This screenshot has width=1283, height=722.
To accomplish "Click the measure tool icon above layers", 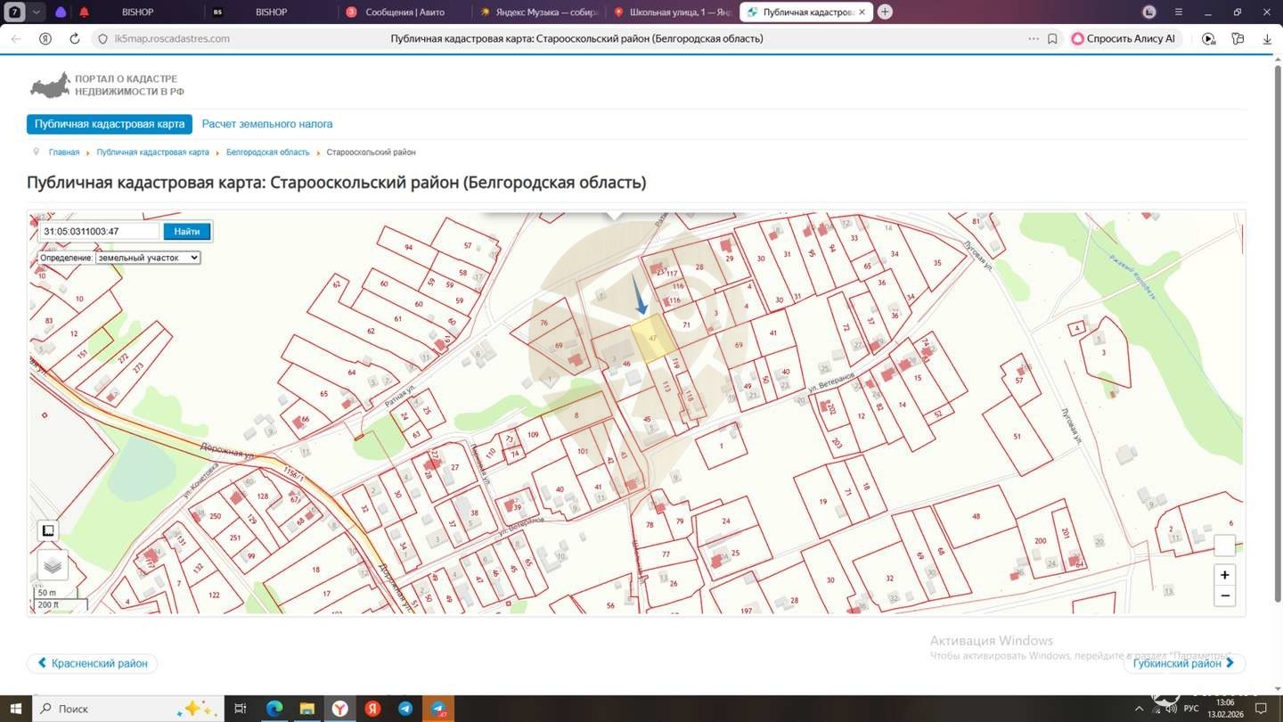I will (x=49, y=531).
